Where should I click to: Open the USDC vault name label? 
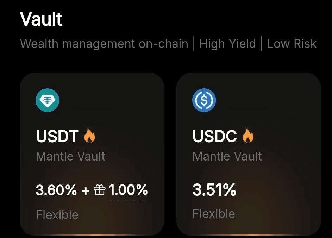[x=215, y=136]
